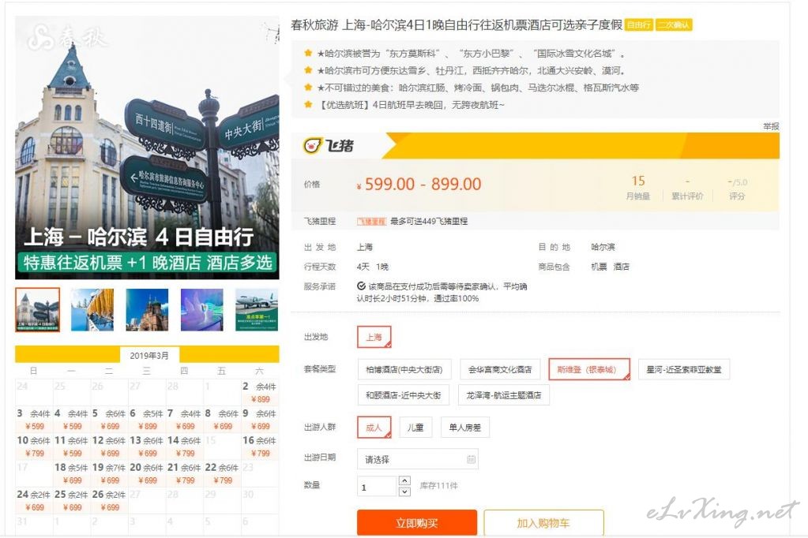This screenshot has height=538, width=808.
Task: Pick calendar date 20 priced ¥699
Action: 147,473
